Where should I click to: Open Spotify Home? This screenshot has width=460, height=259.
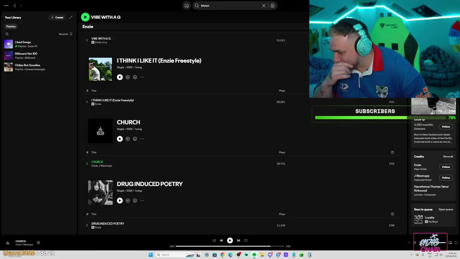[187, 5]
